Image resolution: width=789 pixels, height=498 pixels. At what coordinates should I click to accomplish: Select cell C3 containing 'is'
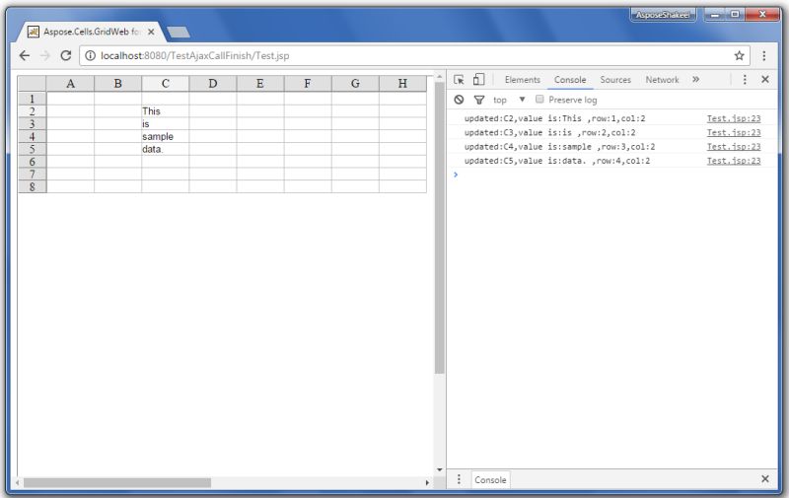point(165,123)
